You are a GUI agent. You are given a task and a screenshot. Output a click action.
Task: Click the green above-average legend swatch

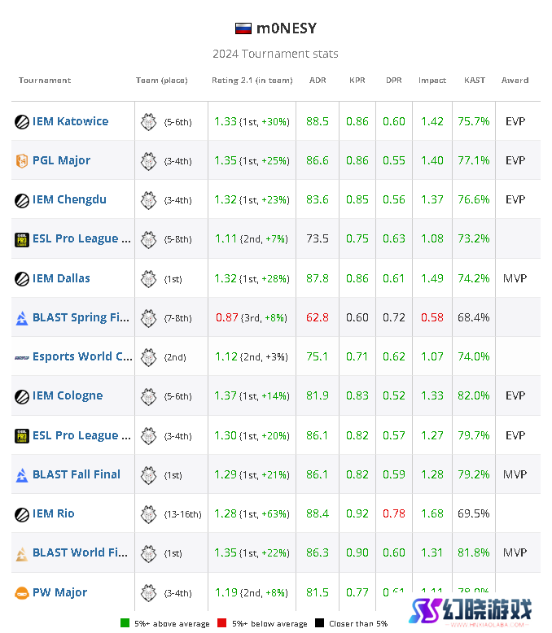(125, 623)
